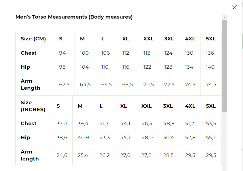Click the hip value 116 for XL
Viewport: 243px width, 171px height.
click(126, 67)
